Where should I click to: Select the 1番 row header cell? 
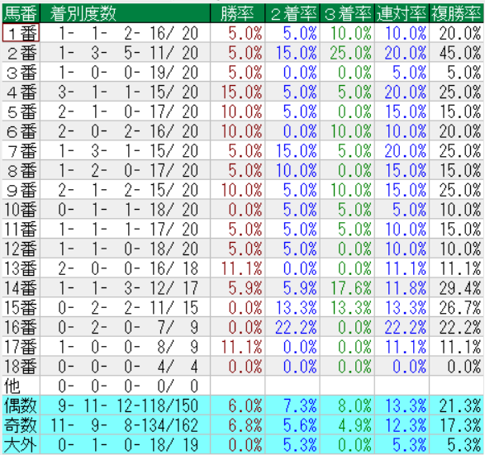(21, 33)
